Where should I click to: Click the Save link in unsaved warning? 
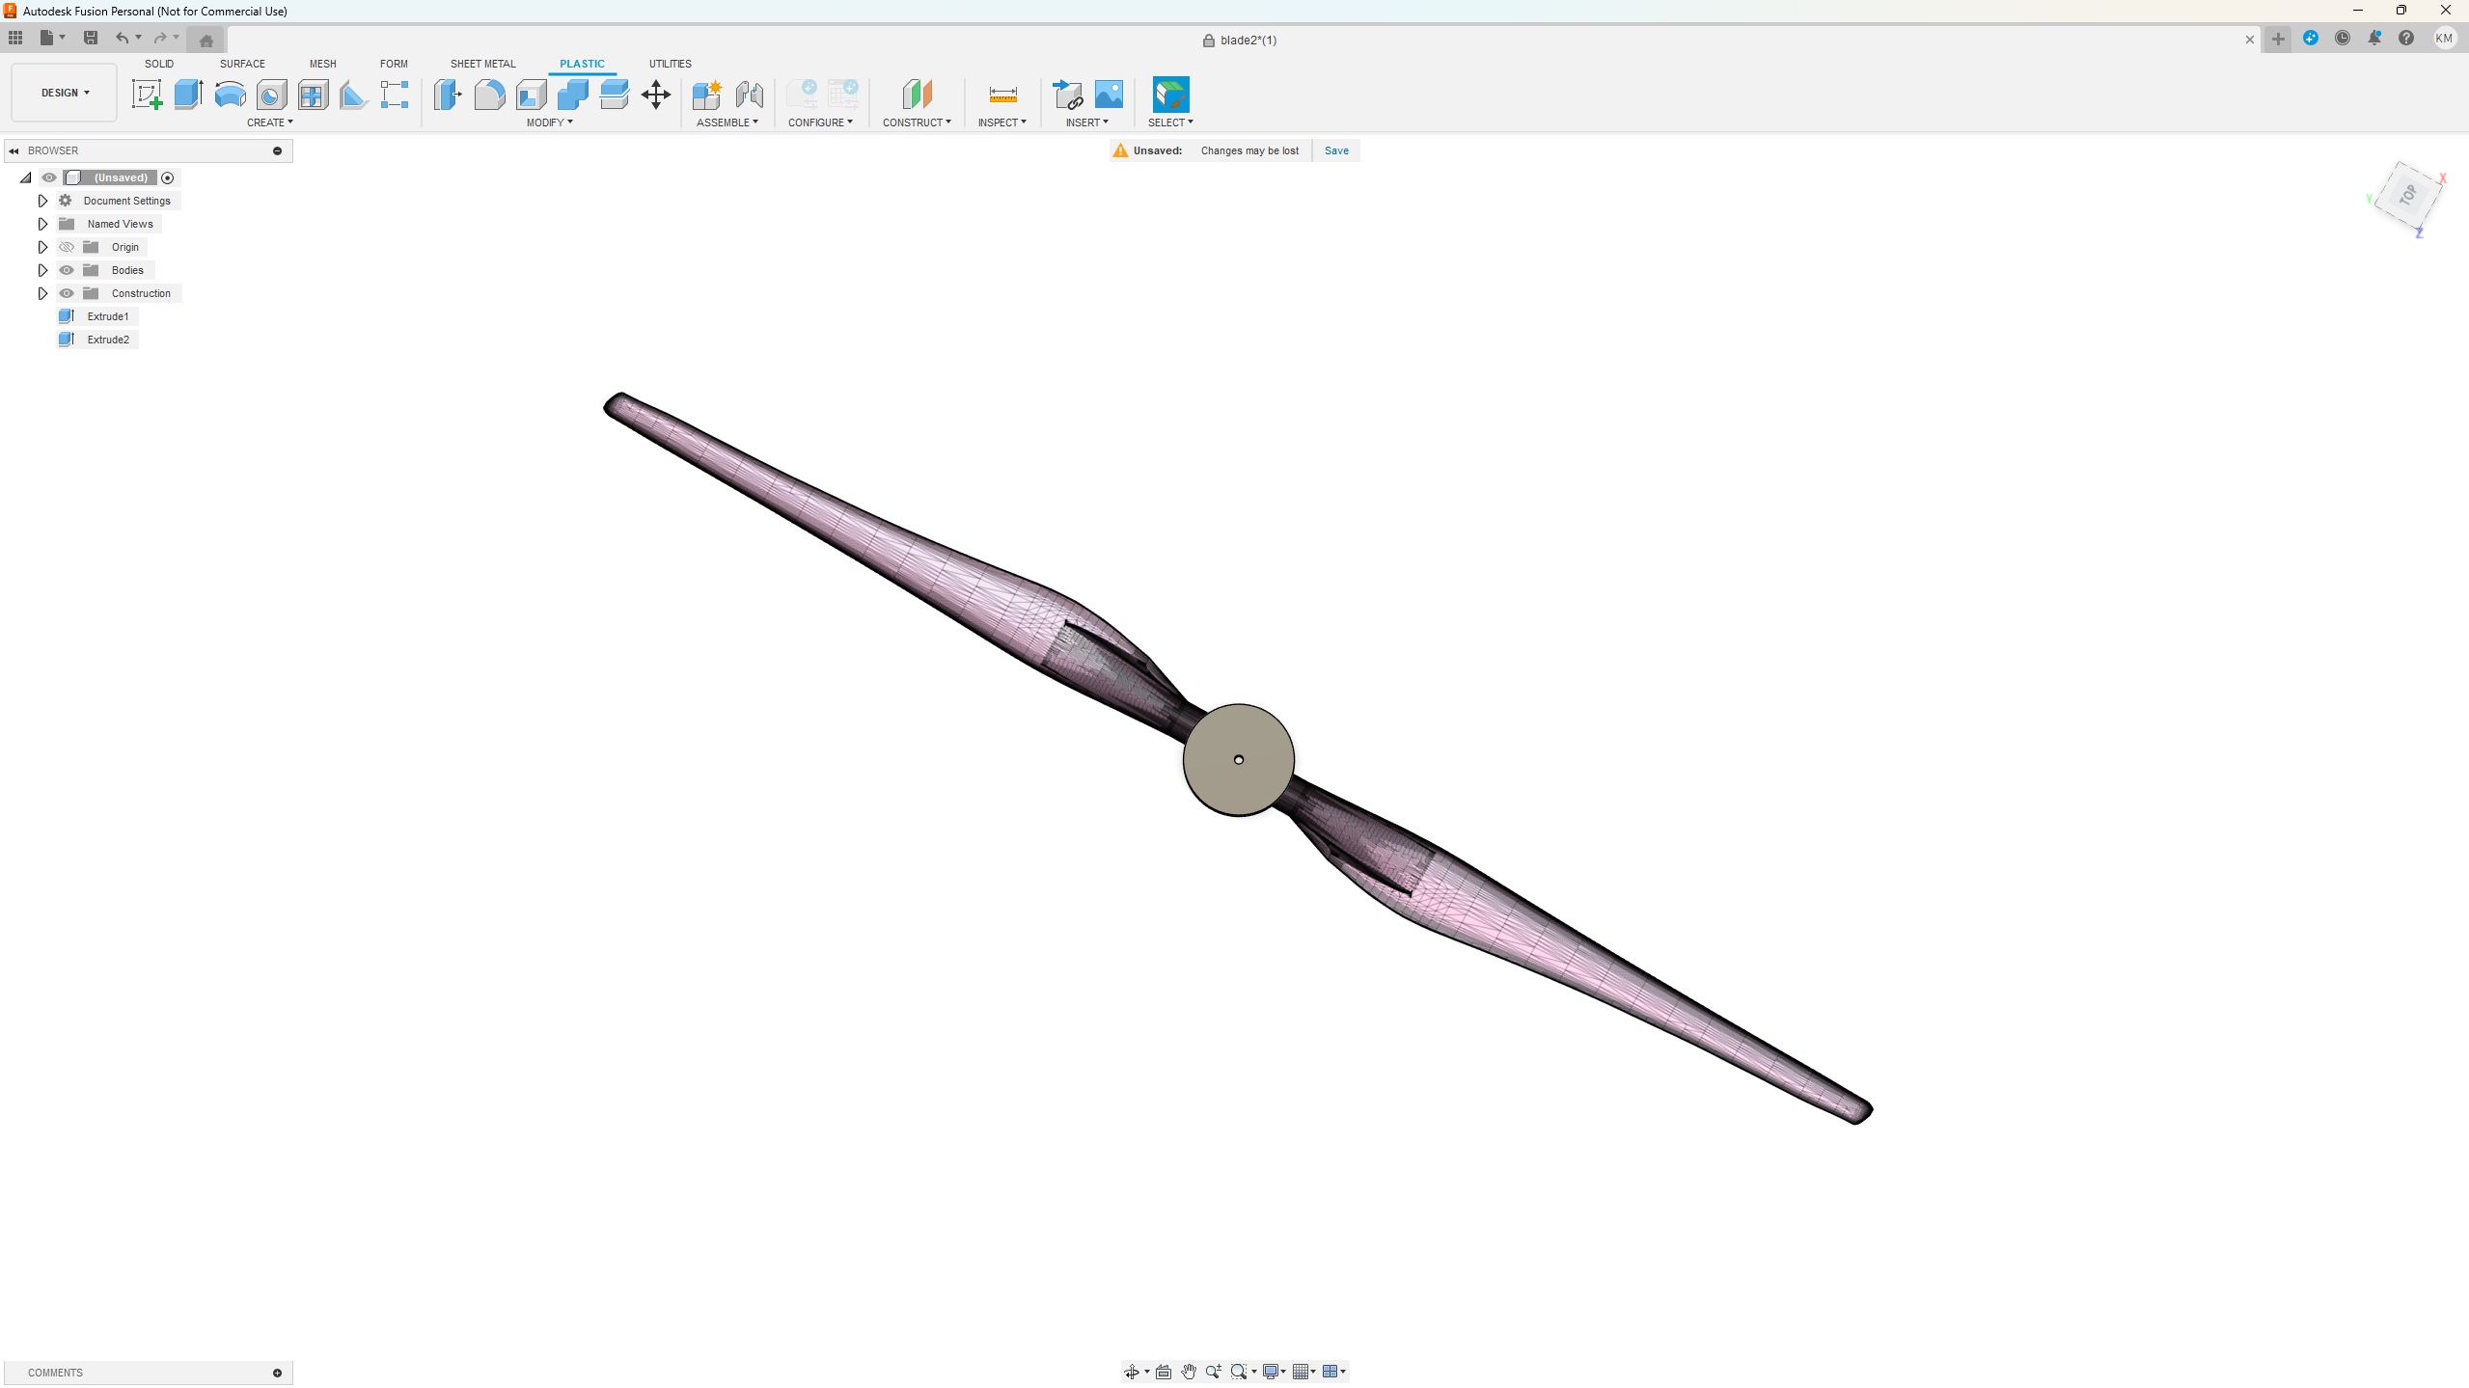(x=1336, y=150)
